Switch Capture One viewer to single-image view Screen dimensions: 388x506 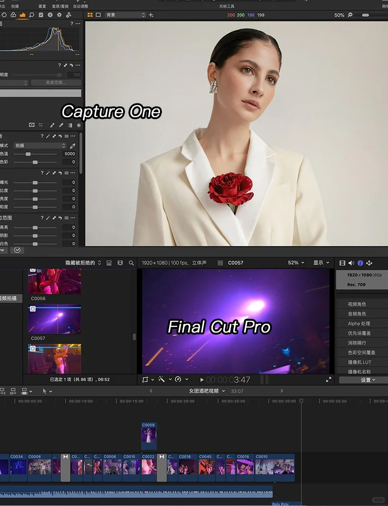click(x=99, y=15)
